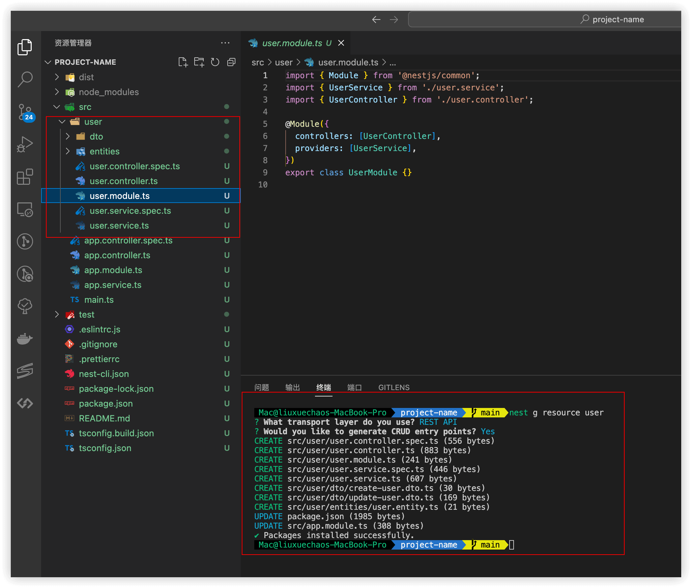The width and height of the screenshot is (692, 588).
Task: Open tsconfig.build.json file
Action: pyautogui.click(x=141, y=433)
